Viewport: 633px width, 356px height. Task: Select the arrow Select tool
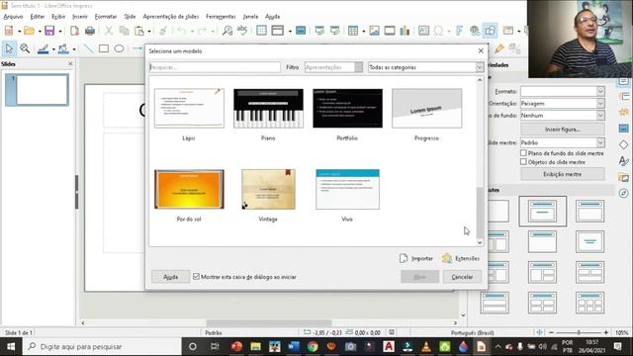(x=9, y=48)
